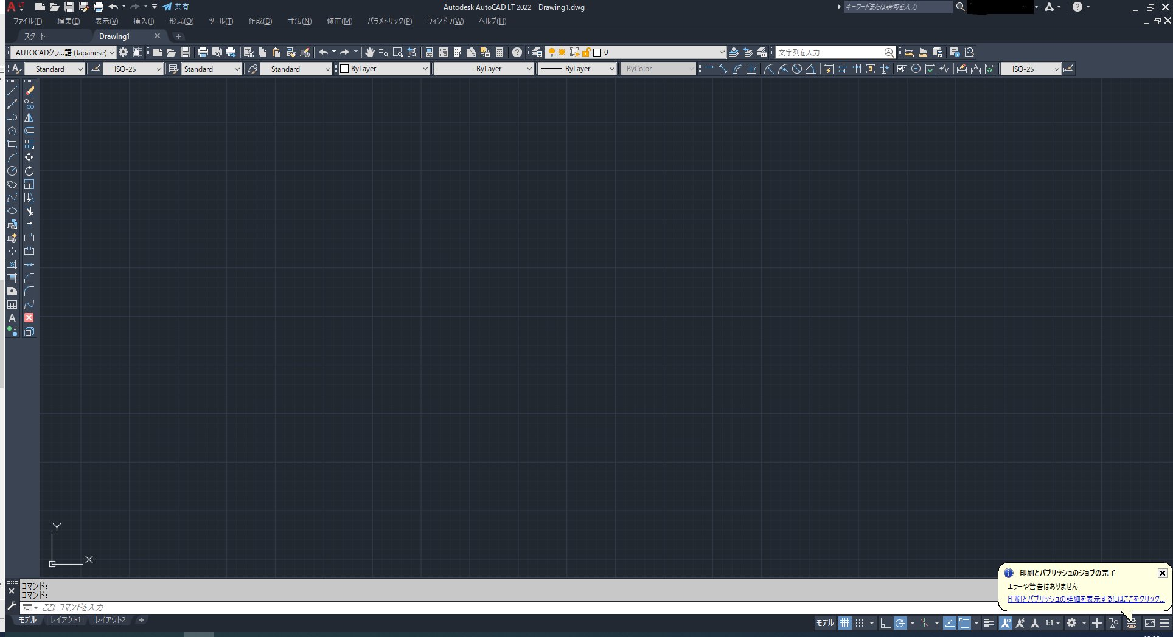Click the Calculator icon in standard toolbar

[499, 52]
